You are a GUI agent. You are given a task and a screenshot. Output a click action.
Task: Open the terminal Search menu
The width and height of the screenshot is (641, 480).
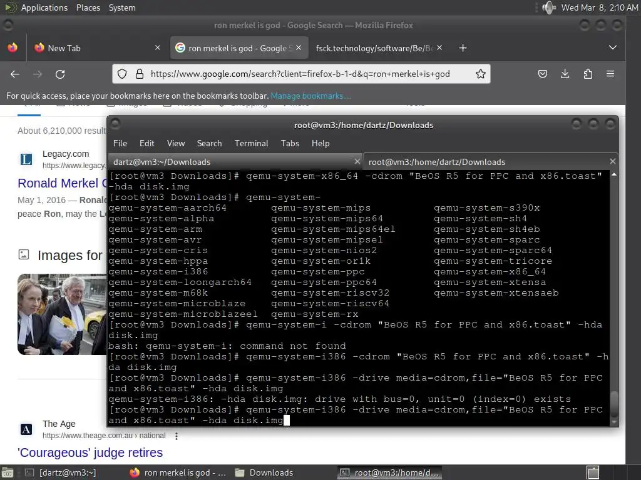[209, 143]
